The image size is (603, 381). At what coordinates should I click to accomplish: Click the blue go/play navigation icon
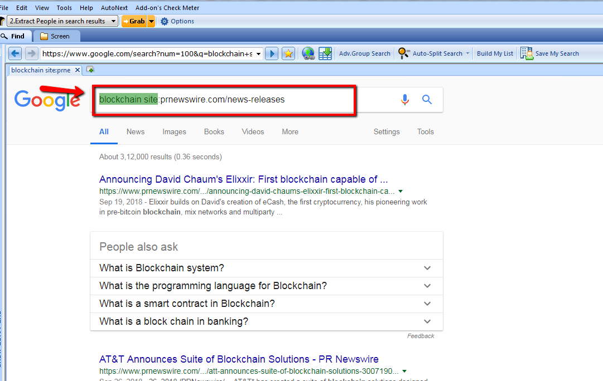tap(272, 53)
